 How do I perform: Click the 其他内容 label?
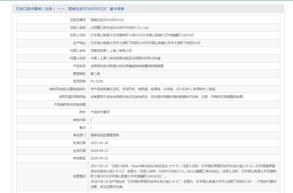(79, 120)
